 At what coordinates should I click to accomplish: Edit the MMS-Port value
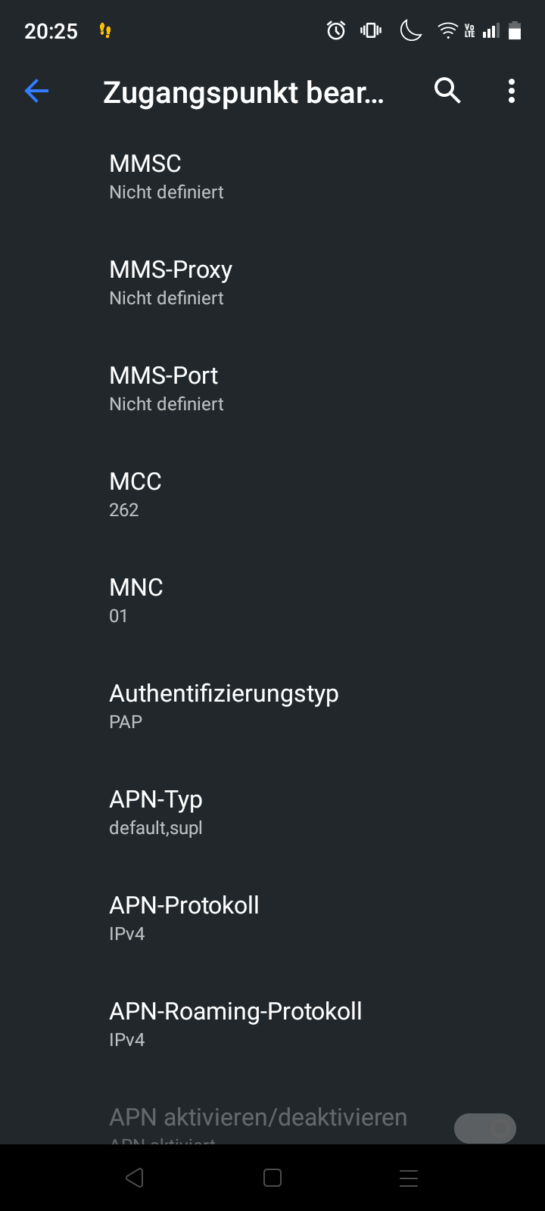tap(167, 388)
